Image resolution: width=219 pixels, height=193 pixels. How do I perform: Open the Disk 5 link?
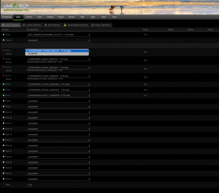[8, 84]
